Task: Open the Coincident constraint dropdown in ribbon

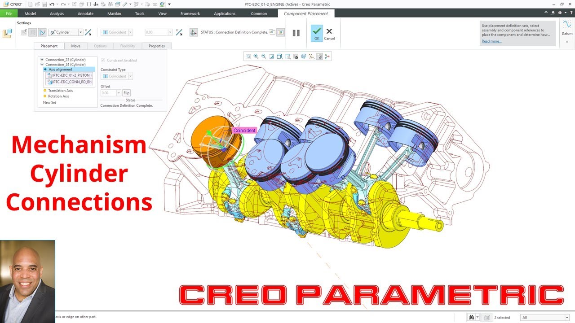Action: [x=130, y=32]
